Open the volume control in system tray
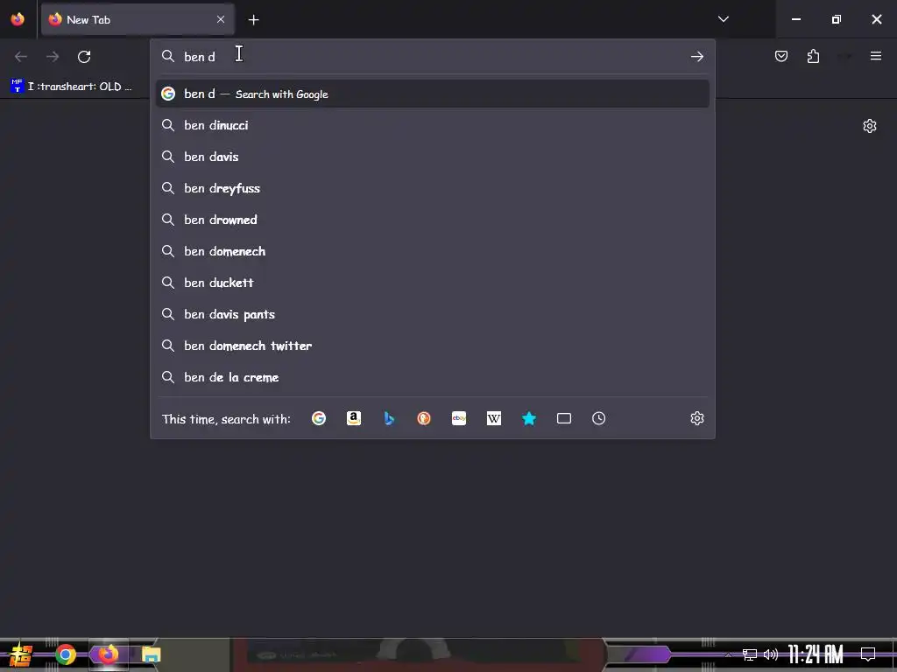The width and height of the screenshot is (897, 672). [x=771, y=654]
